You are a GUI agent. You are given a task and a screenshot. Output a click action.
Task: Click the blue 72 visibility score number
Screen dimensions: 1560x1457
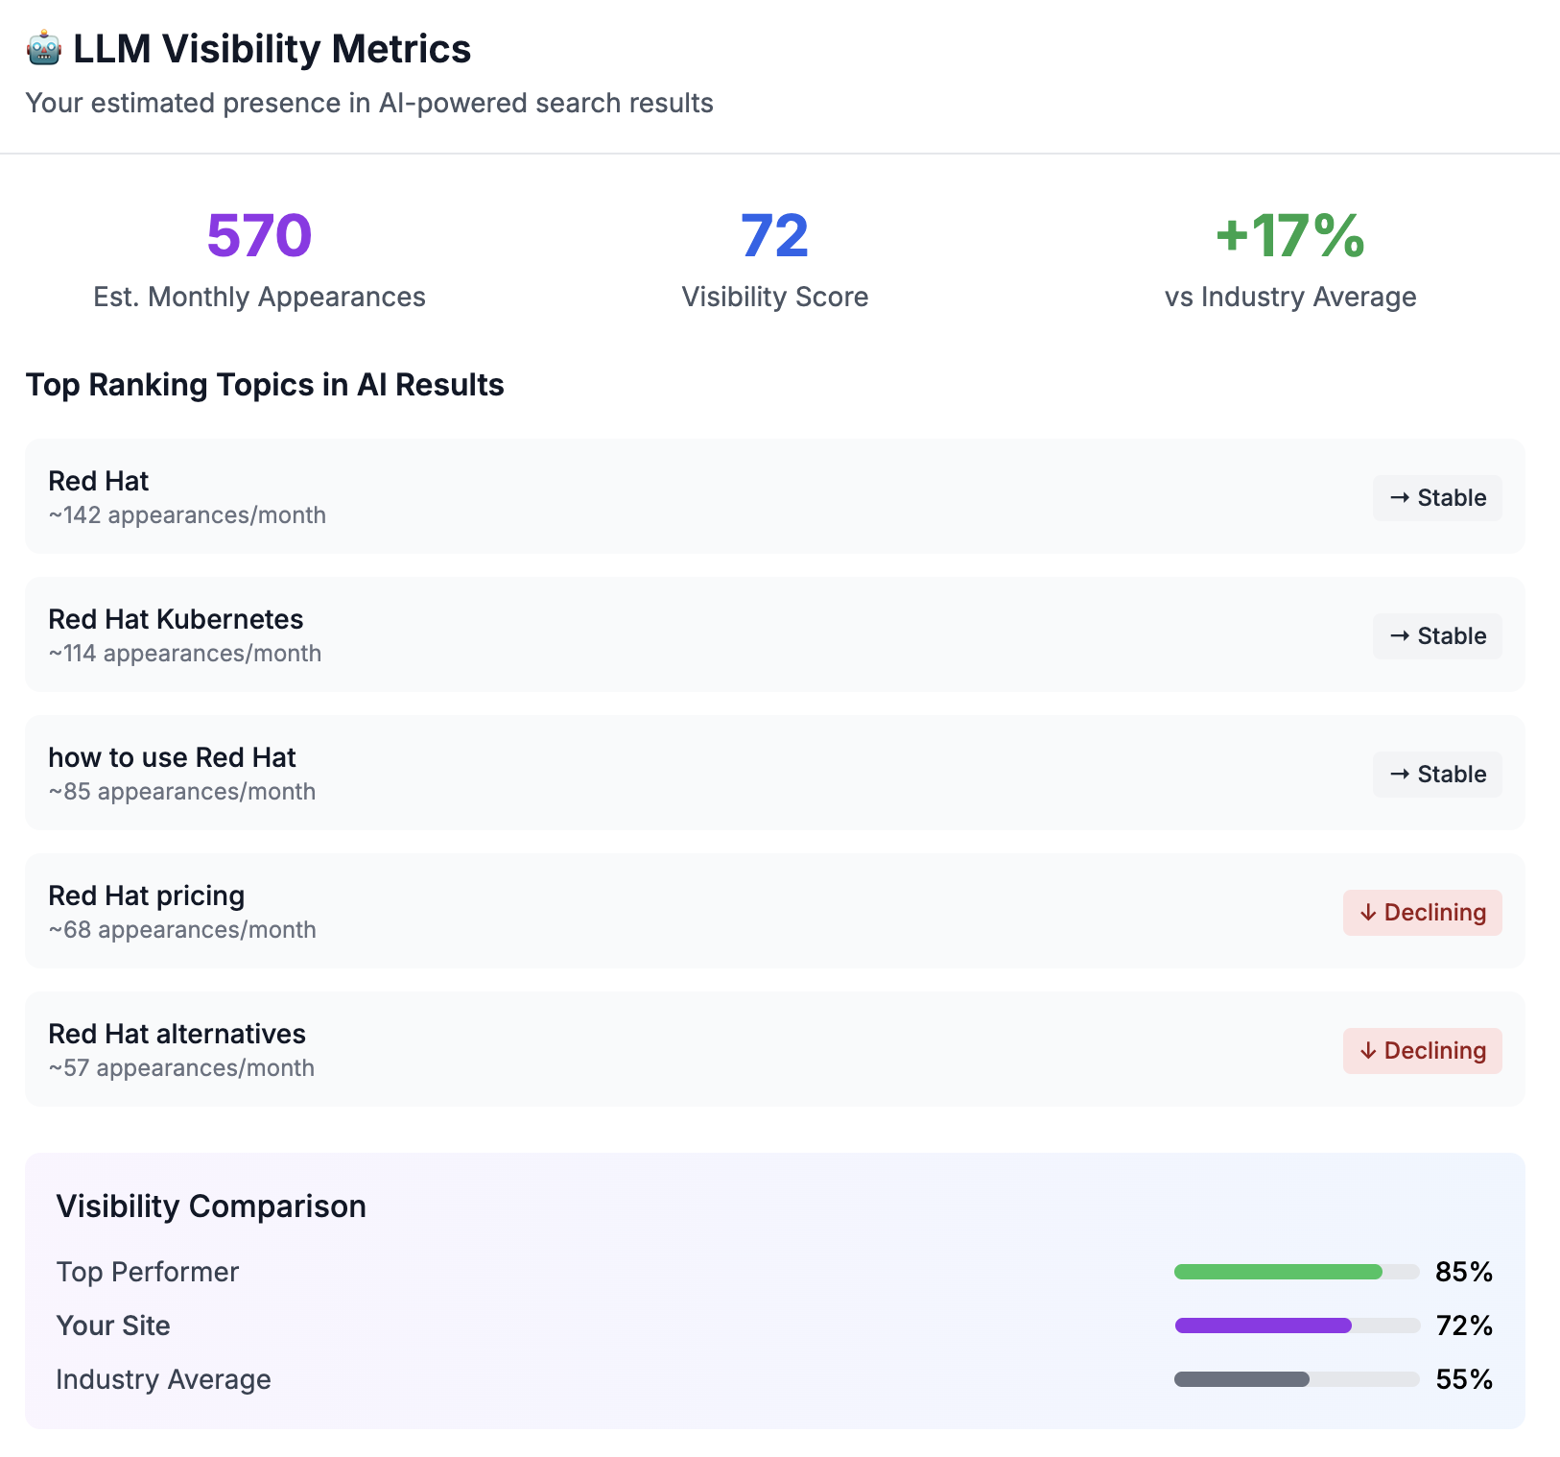coord(775,236)
